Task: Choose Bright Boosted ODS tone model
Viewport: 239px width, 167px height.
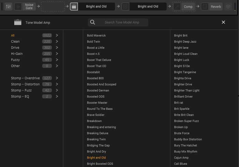Action: click(x=100, y=164)
